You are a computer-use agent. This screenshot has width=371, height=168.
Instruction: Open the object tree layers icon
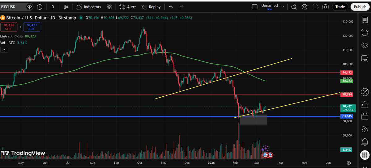365,45
